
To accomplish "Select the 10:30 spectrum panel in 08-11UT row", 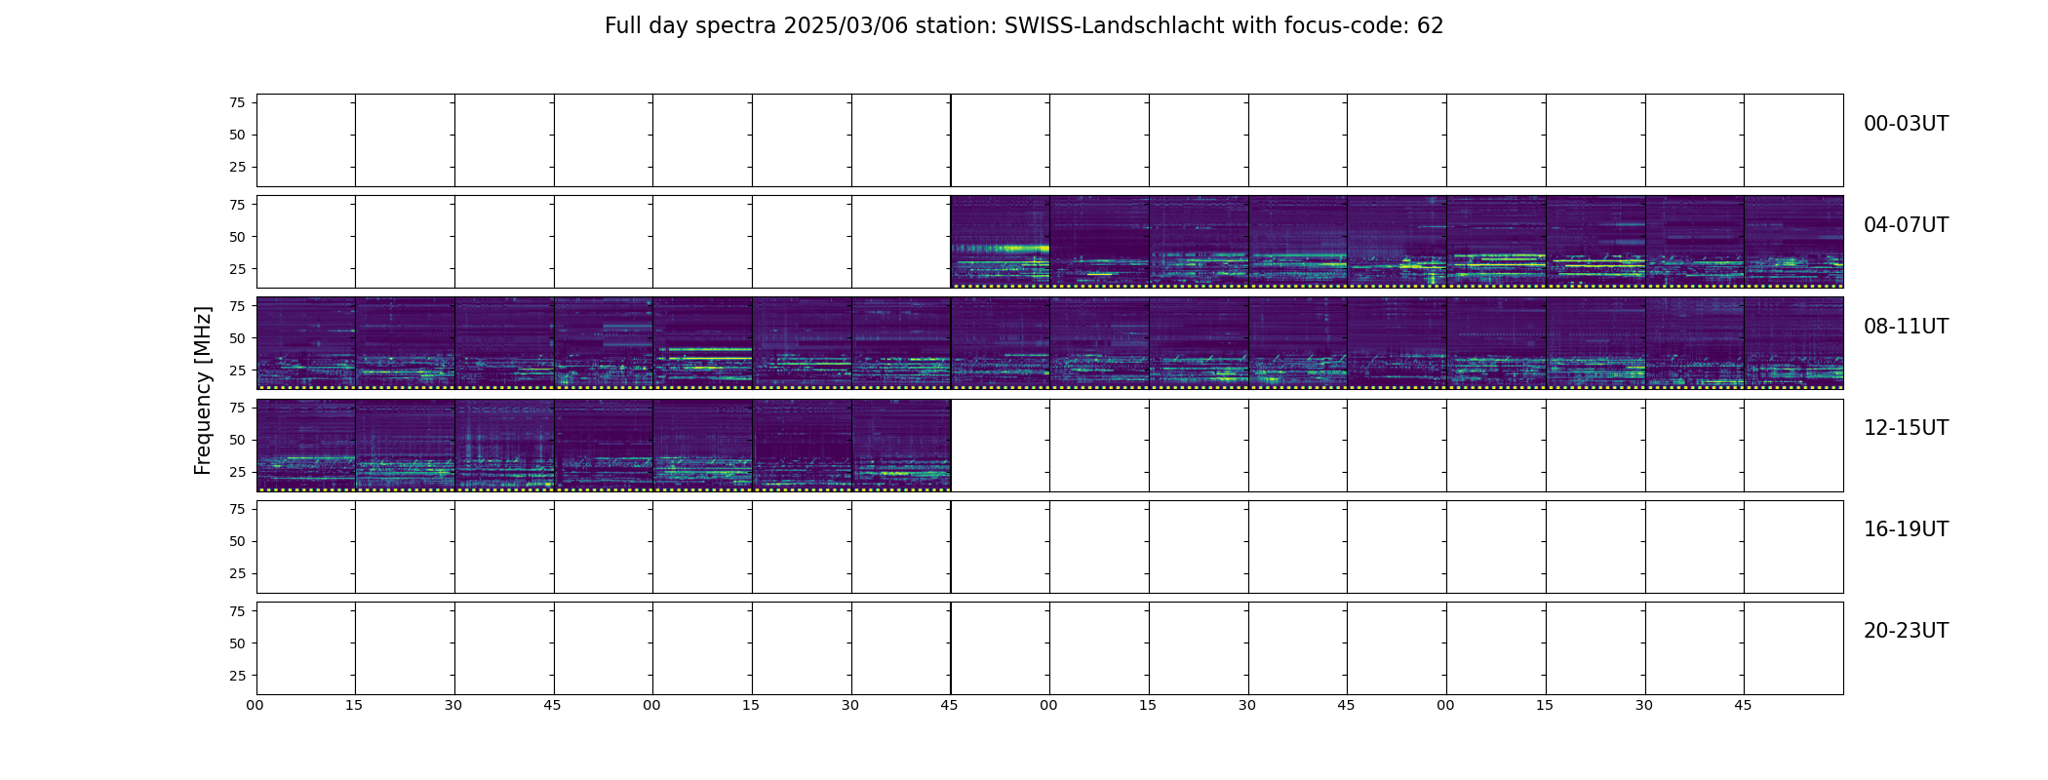I will 1298,343.
